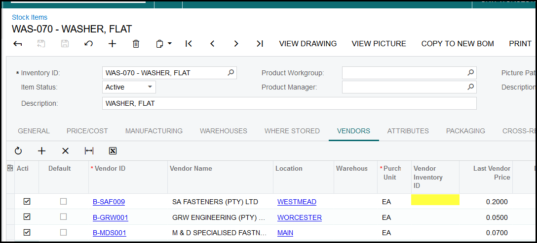This screenshot has width=537, height=243.
Task: Go to first record icon
Action: 189,44
